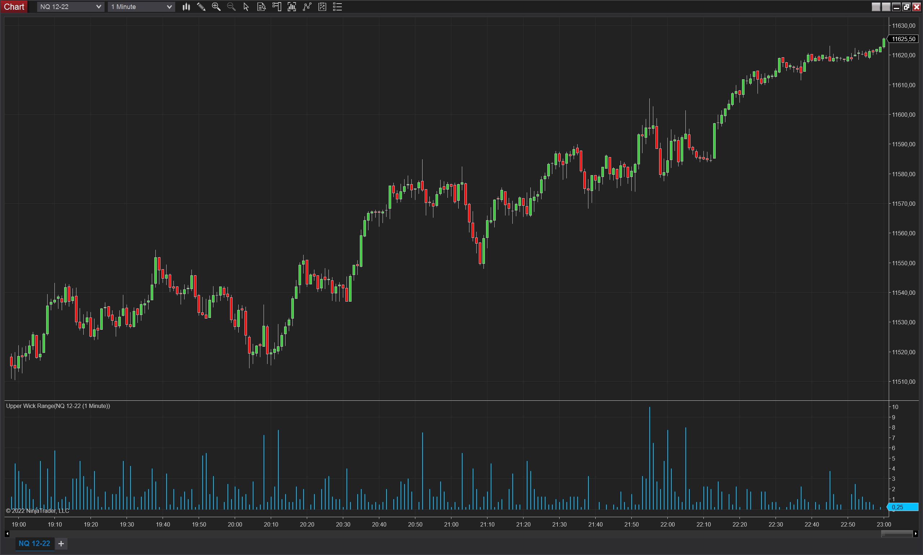Screen dimensions: 923x555
Task: Click the tallest Upper Wick Range bar
Action: (x=649, y=458)
